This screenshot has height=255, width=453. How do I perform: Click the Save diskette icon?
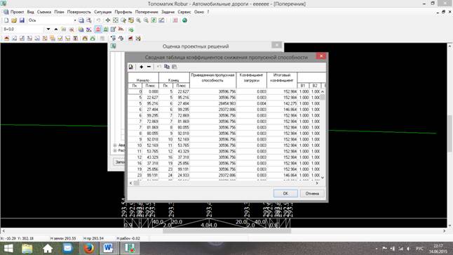point(22,20)
